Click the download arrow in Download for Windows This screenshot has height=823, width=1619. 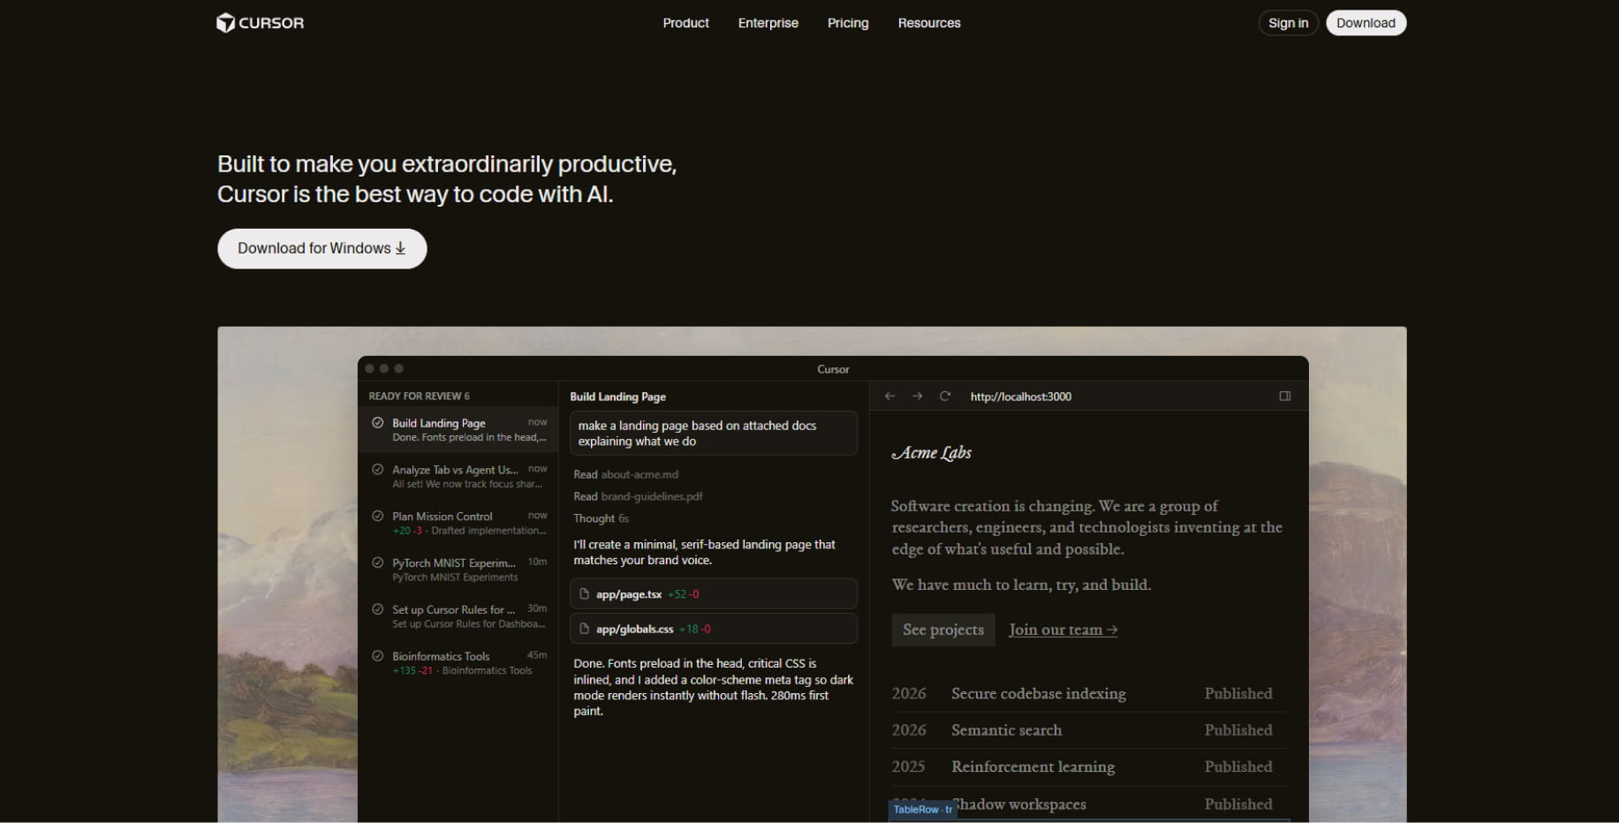pos(399,248)
